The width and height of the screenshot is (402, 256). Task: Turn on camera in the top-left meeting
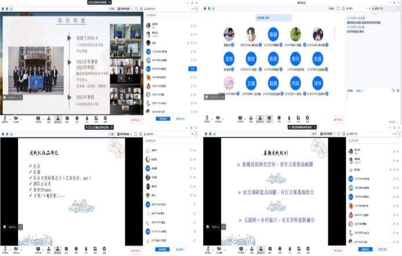click(17, 118)
